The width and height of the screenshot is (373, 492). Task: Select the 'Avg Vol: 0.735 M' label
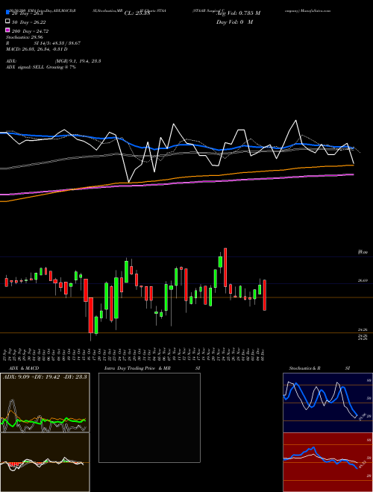[x=239, y=13]
